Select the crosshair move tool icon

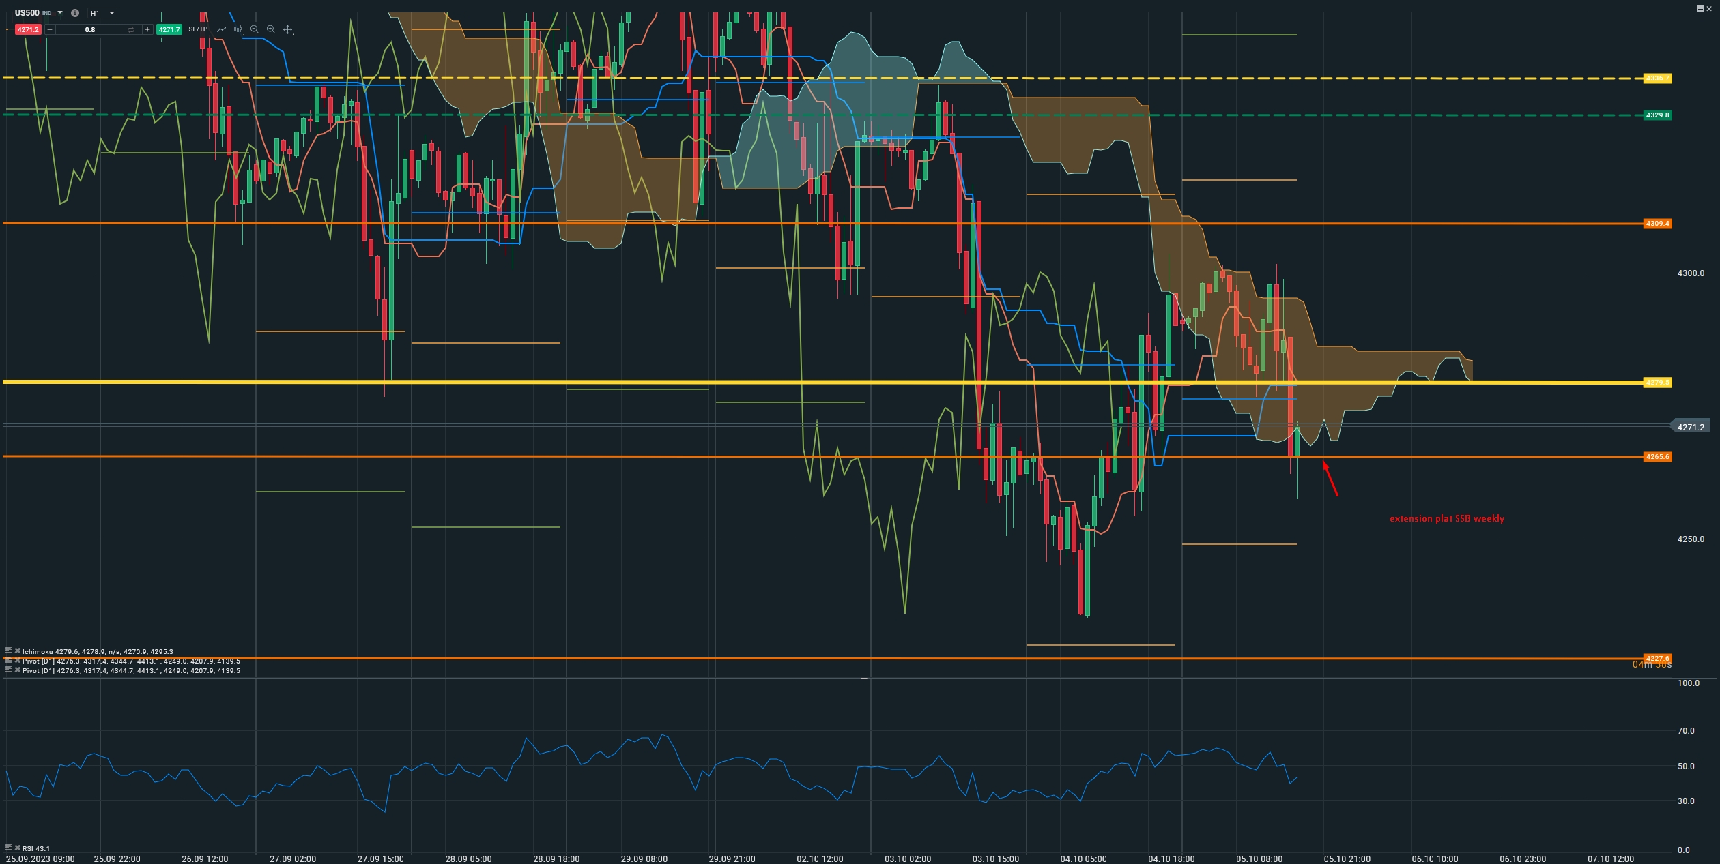coord(288,29)
